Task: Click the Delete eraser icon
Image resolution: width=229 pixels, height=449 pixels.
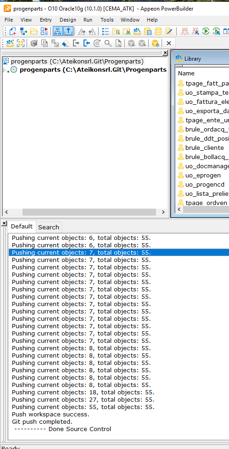Action: coord(66,43)
